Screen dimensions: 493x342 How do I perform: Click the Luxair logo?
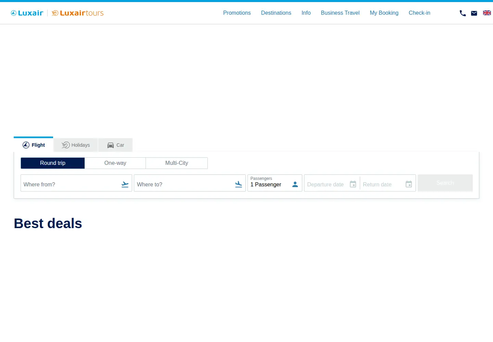[27, 13]
